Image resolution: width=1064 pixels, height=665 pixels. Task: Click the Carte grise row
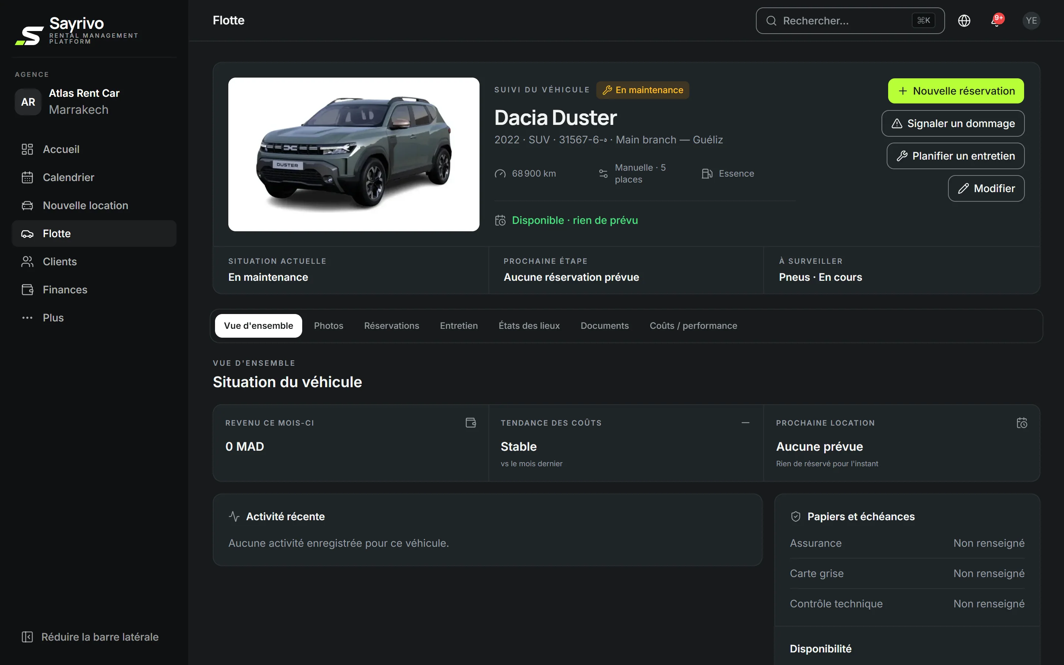point(907,573)
